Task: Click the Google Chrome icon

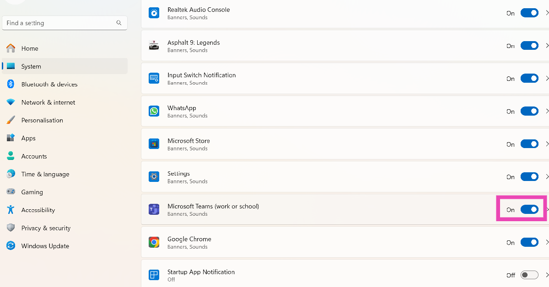Action: [x=154, y=242]
